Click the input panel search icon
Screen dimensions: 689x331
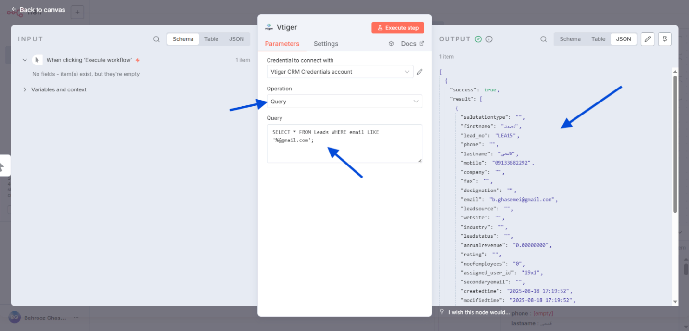click(156, 39)
